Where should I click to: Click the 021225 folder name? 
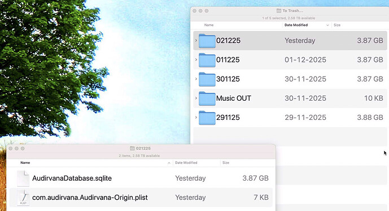[x=228, y=41]
